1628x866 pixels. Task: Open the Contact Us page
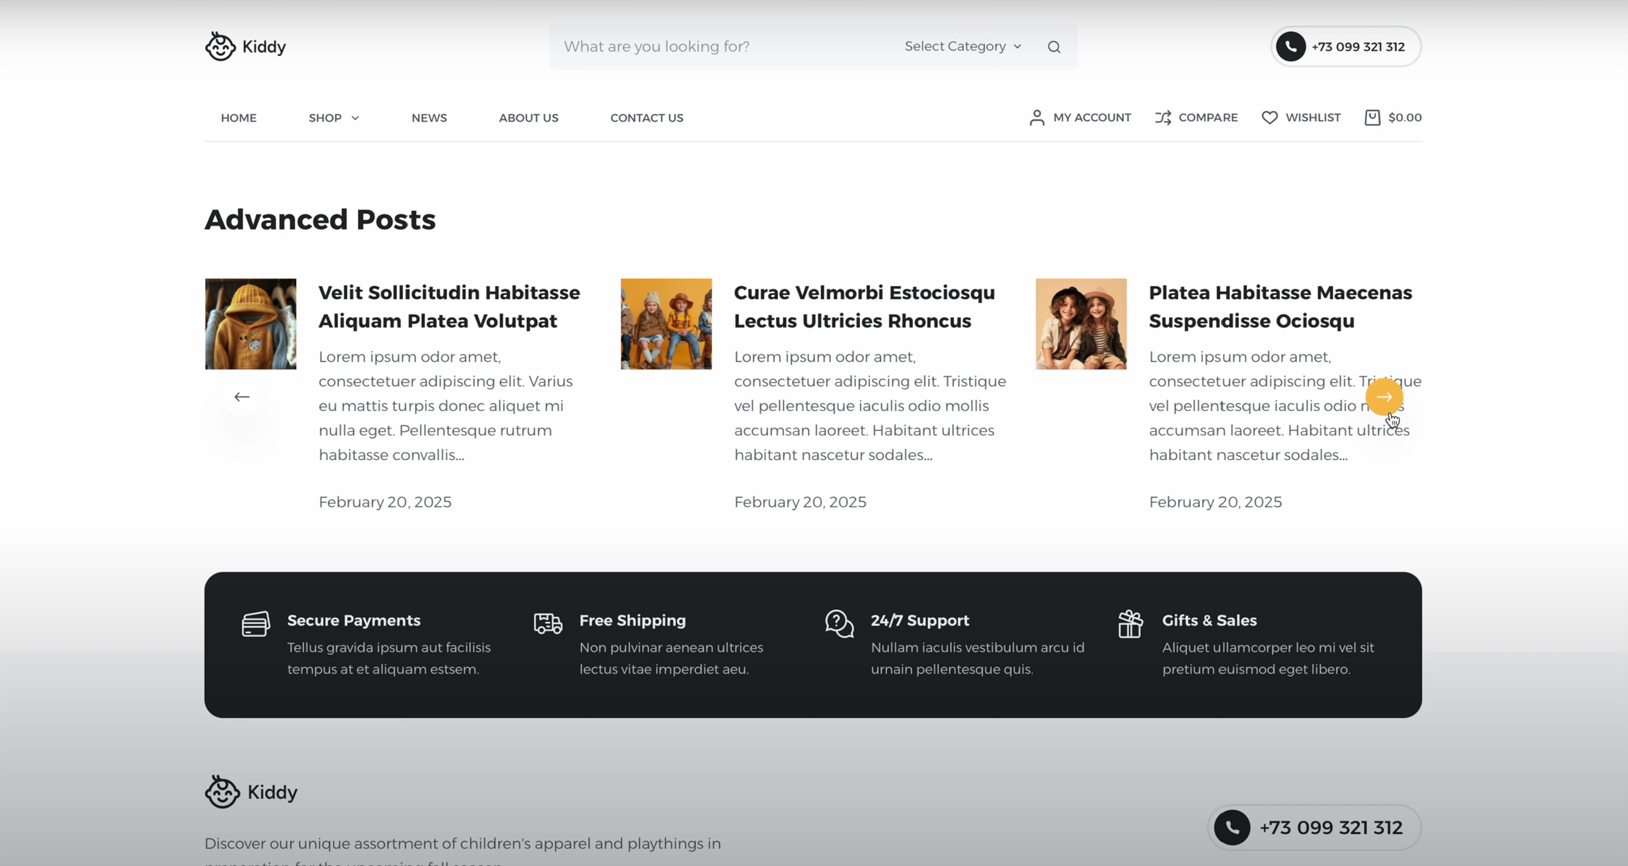pyautogui.click(x=646, y=118)
